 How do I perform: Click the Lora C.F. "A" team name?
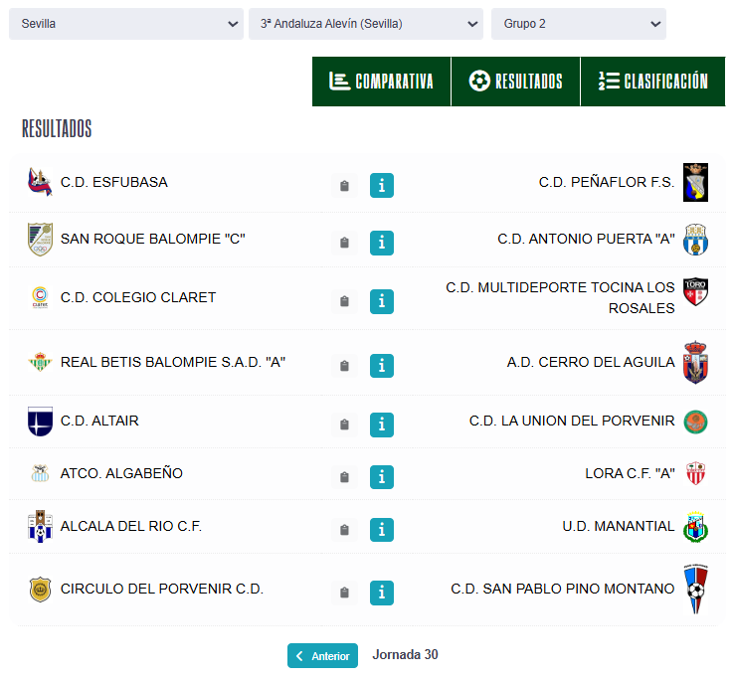(x=630, y=473)
